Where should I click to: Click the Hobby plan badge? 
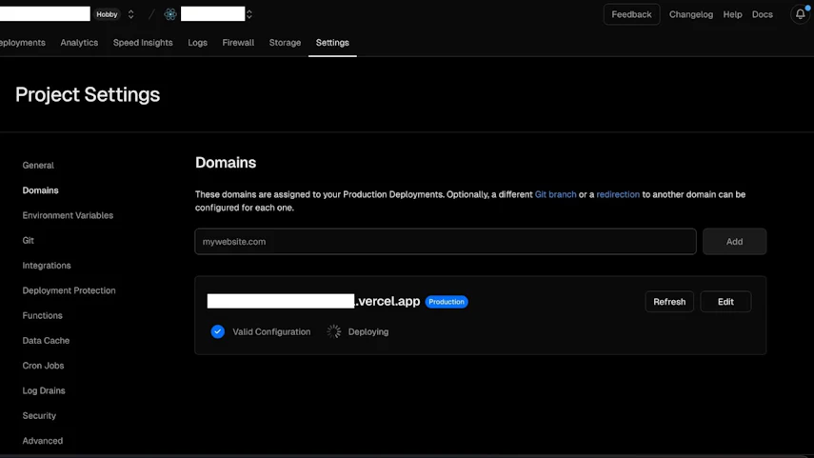click(107, 14)
